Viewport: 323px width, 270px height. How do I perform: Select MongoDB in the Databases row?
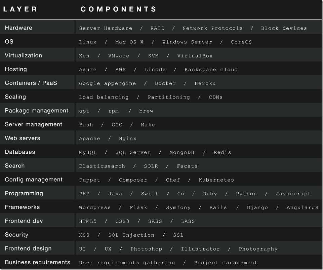click(x=181, y=152)
